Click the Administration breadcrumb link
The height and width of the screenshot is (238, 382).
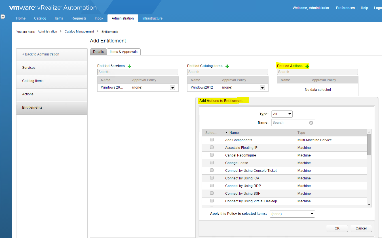point(47,32)
